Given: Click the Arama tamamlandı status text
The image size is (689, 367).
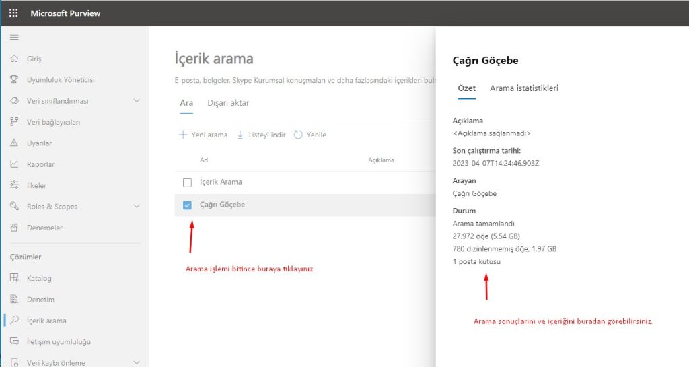Looking at the screenshot, I should point(483,224).
